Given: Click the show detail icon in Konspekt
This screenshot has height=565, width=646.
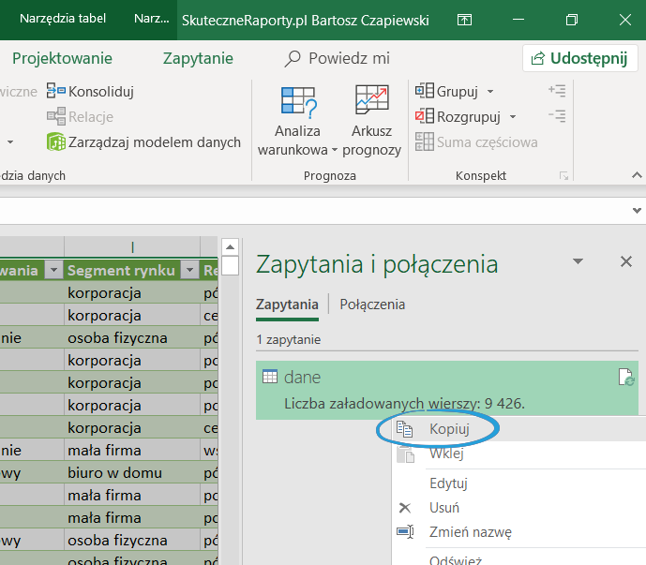Looking at the screenshot, I should 557,91.
